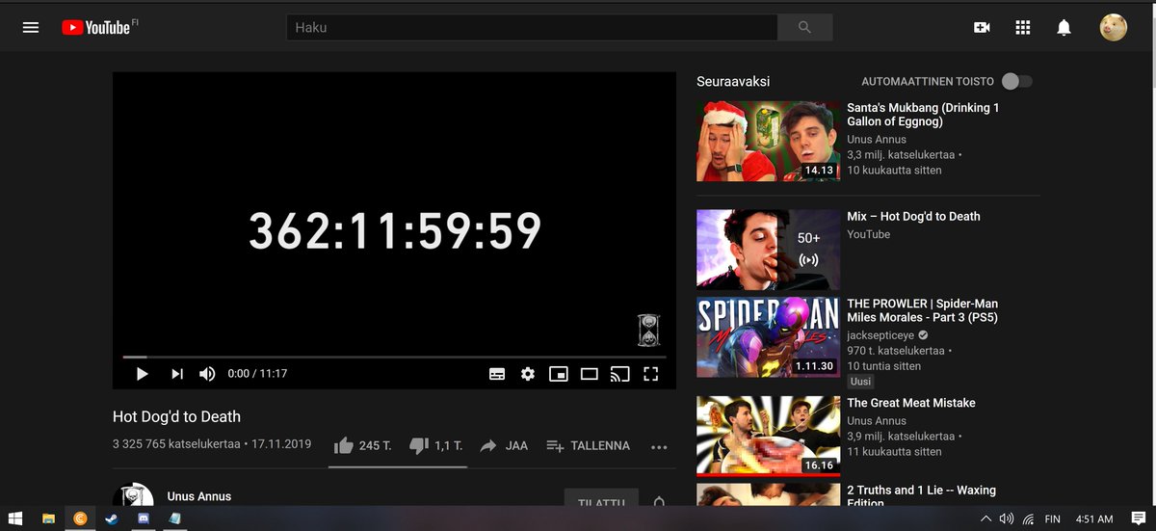Share the video with JAA

click(x=504, y=445)
